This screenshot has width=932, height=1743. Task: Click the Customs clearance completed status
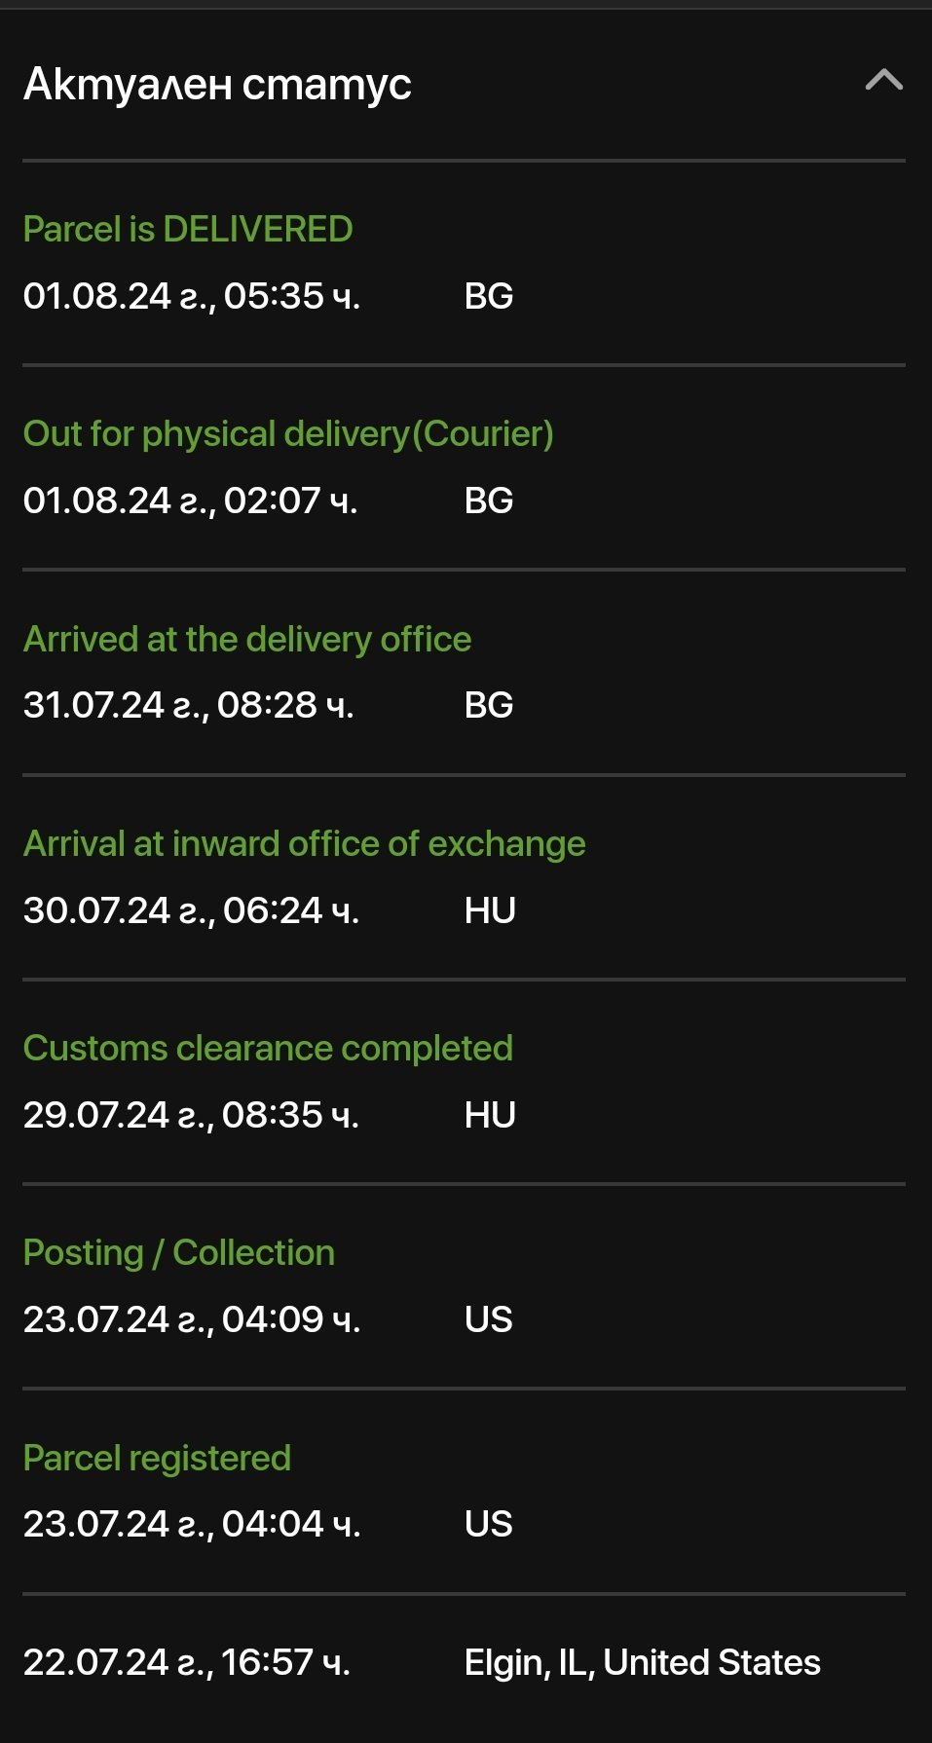coord(268,1049)
